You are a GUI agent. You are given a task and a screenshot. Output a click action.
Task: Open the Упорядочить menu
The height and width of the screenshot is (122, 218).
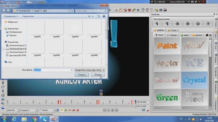tap(11, 16)
